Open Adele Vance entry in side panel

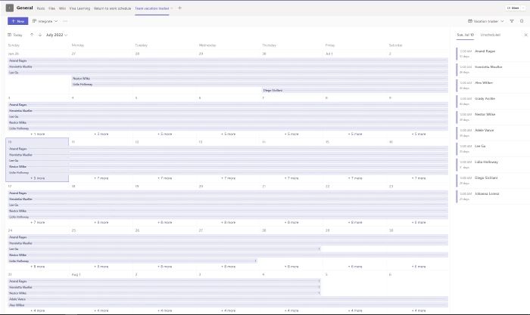(492, 133)
